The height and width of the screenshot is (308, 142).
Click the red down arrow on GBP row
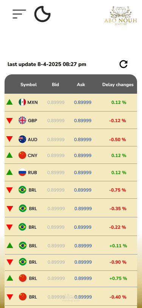pos(9,120)
